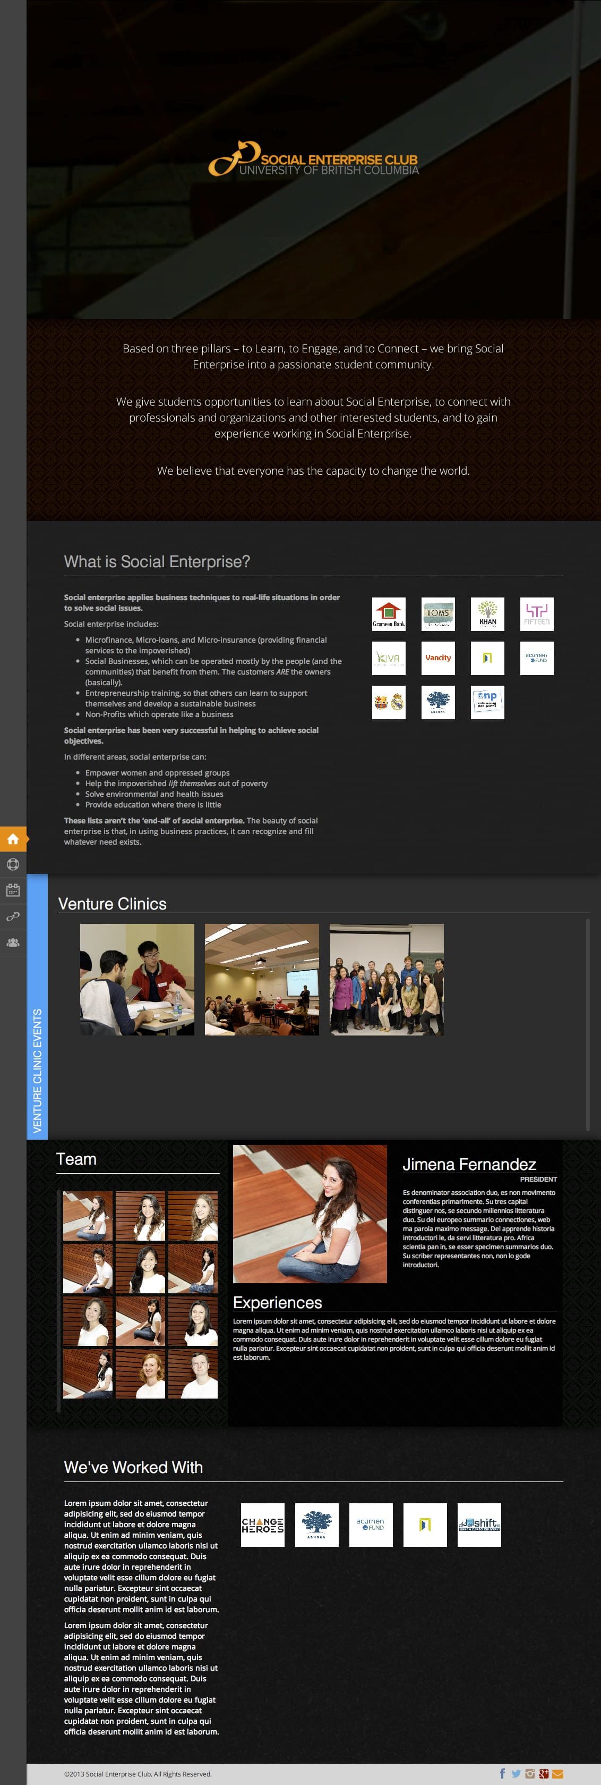Click the "What is Social Enterprise?" heading
This screenshot has width=601, height=1785.
tap(157, 561)
